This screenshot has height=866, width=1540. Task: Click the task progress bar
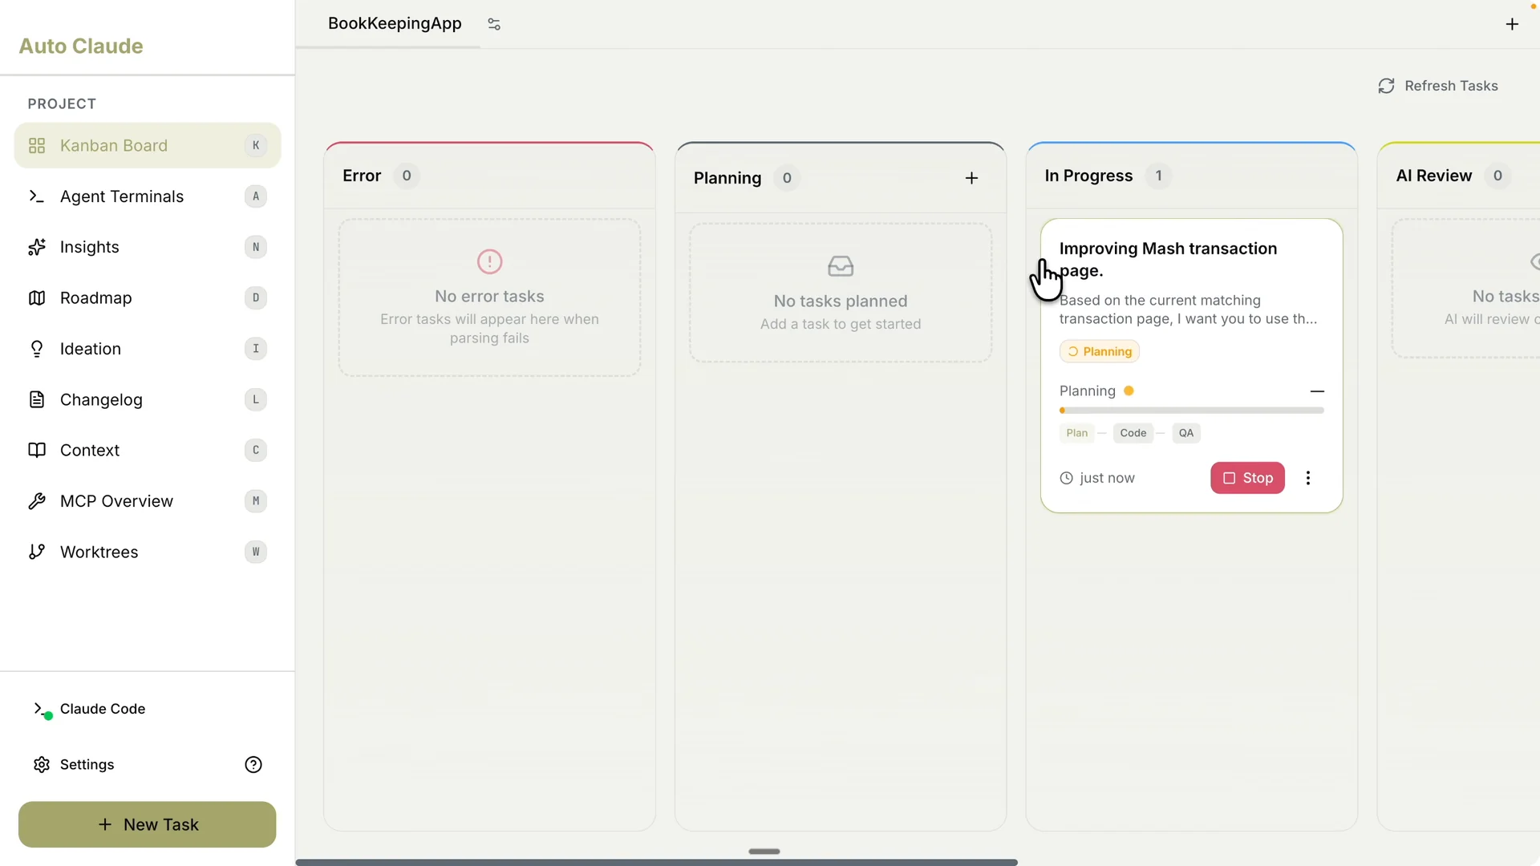pos(1192,411)
